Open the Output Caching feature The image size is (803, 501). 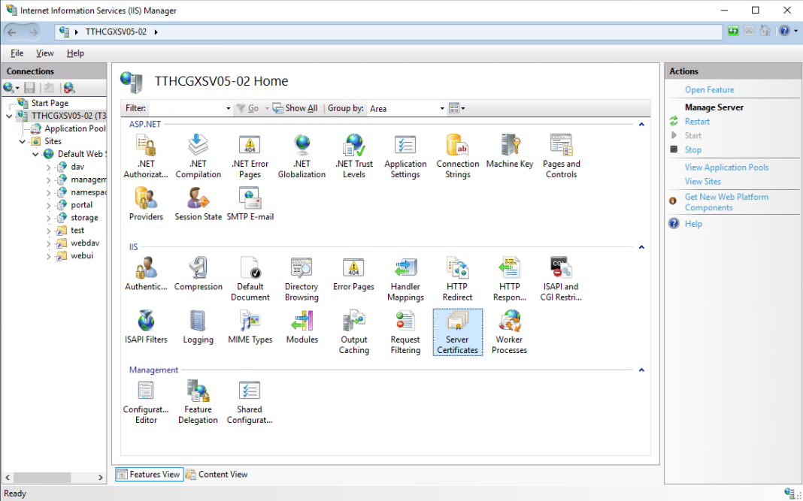354,331
